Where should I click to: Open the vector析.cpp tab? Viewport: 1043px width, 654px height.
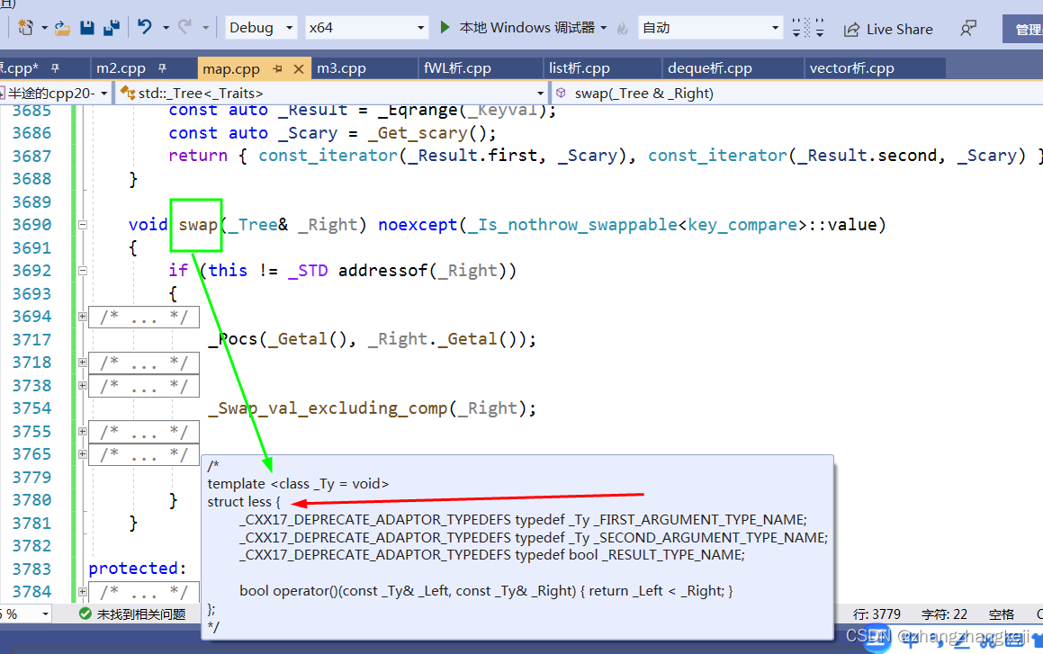[851, 68]
